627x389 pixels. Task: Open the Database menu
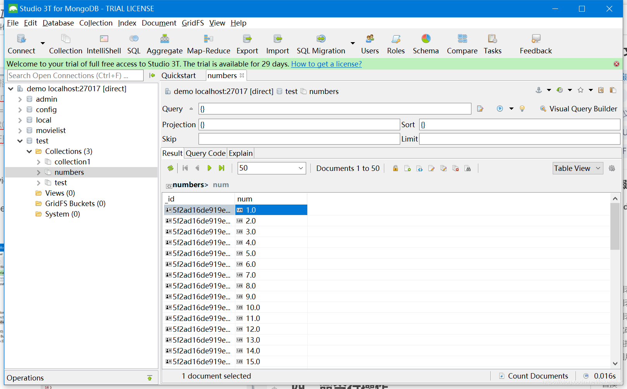click(x=58, y=23)
